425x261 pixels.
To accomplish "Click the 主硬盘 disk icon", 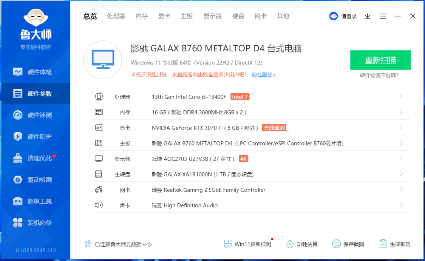I will [99, 174].
